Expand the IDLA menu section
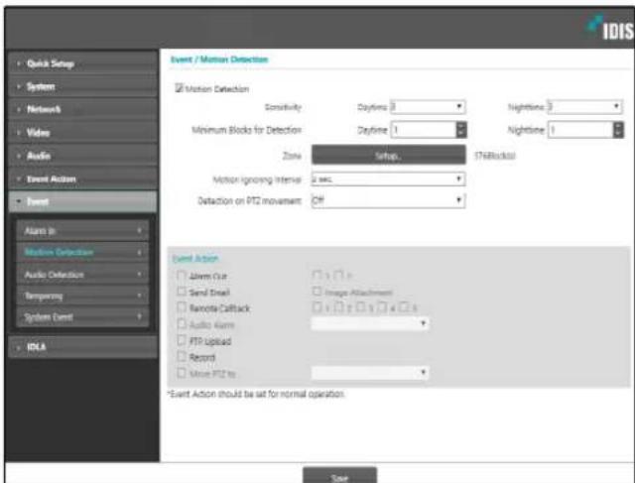Viewport: 635px width, 483px height. point(82,347)
